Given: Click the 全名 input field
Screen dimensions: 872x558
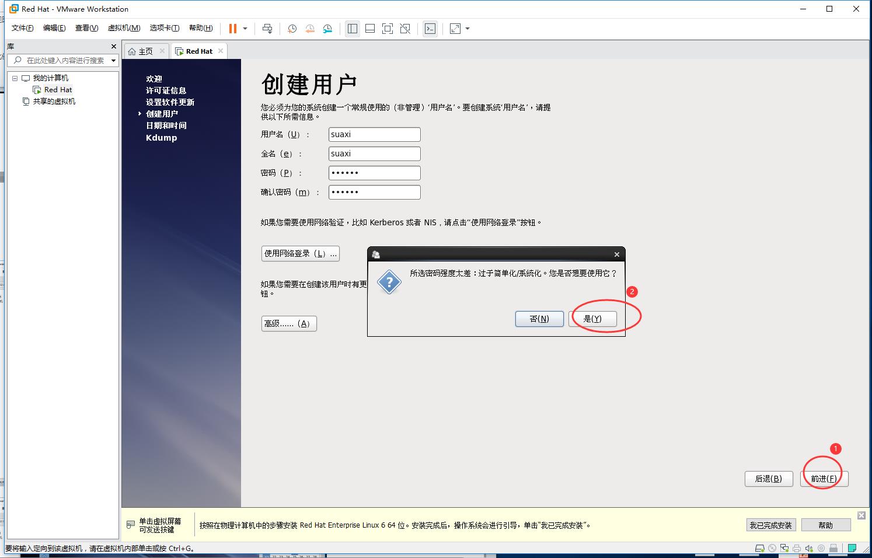Looking at the screenshot, I should 374,154.
